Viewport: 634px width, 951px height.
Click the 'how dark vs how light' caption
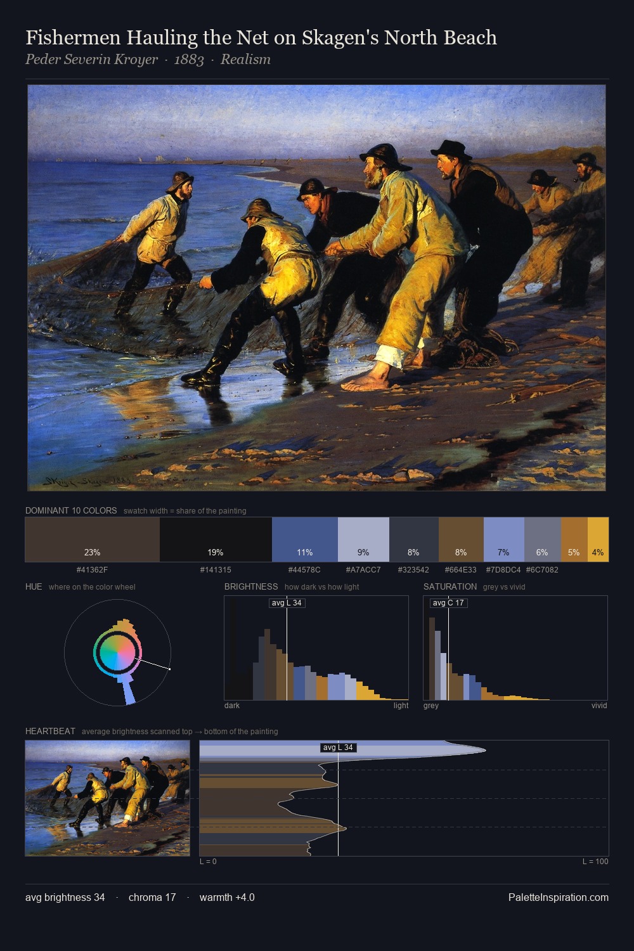pyautogui.click(x=322, y=587)
